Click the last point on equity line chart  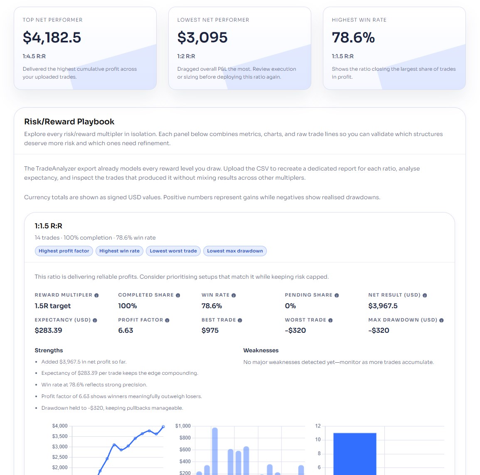point(163,427)
